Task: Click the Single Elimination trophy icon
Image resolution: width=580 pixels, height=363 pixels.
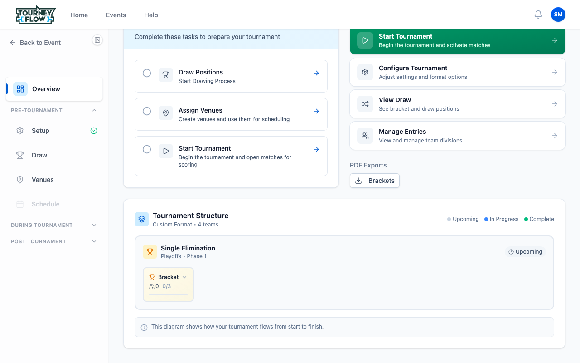Action: (x=150, y=252)
